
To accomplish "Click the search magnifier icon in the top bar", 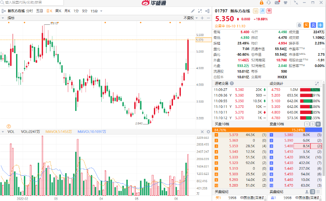I will pos(2,3).
